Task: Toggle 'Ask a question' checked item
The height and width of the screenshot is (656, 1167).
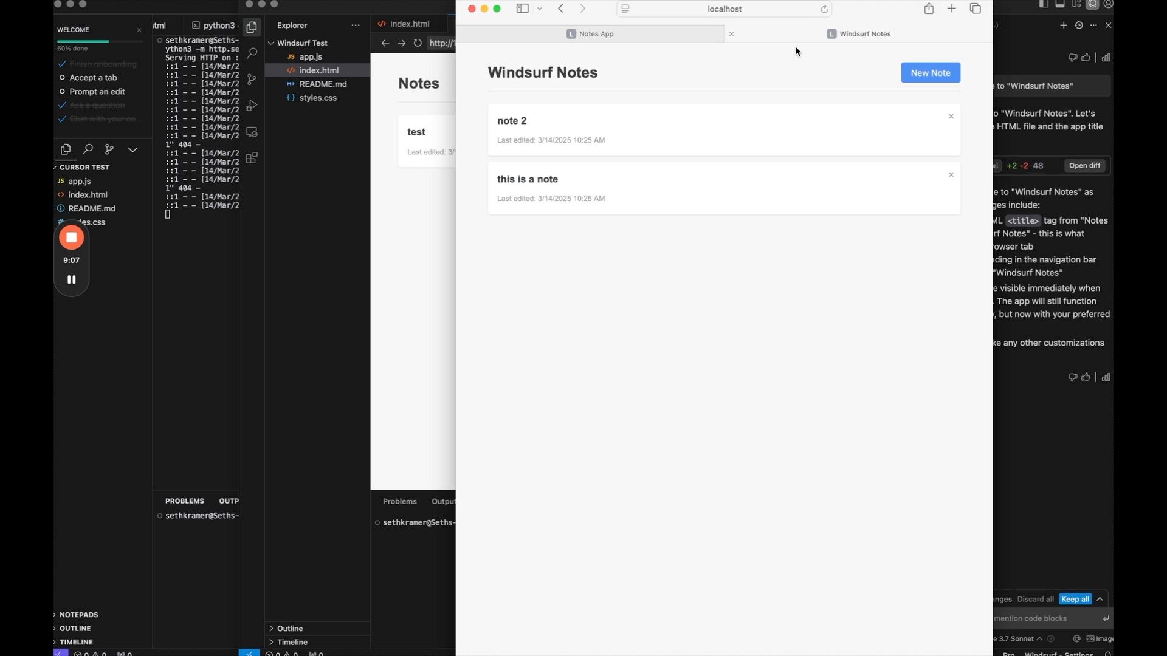Action: click(92, 105)
